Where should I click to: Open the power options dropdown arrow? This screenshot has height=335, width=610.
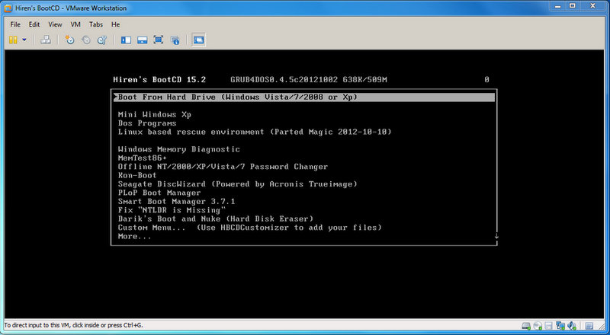(24, 40)
